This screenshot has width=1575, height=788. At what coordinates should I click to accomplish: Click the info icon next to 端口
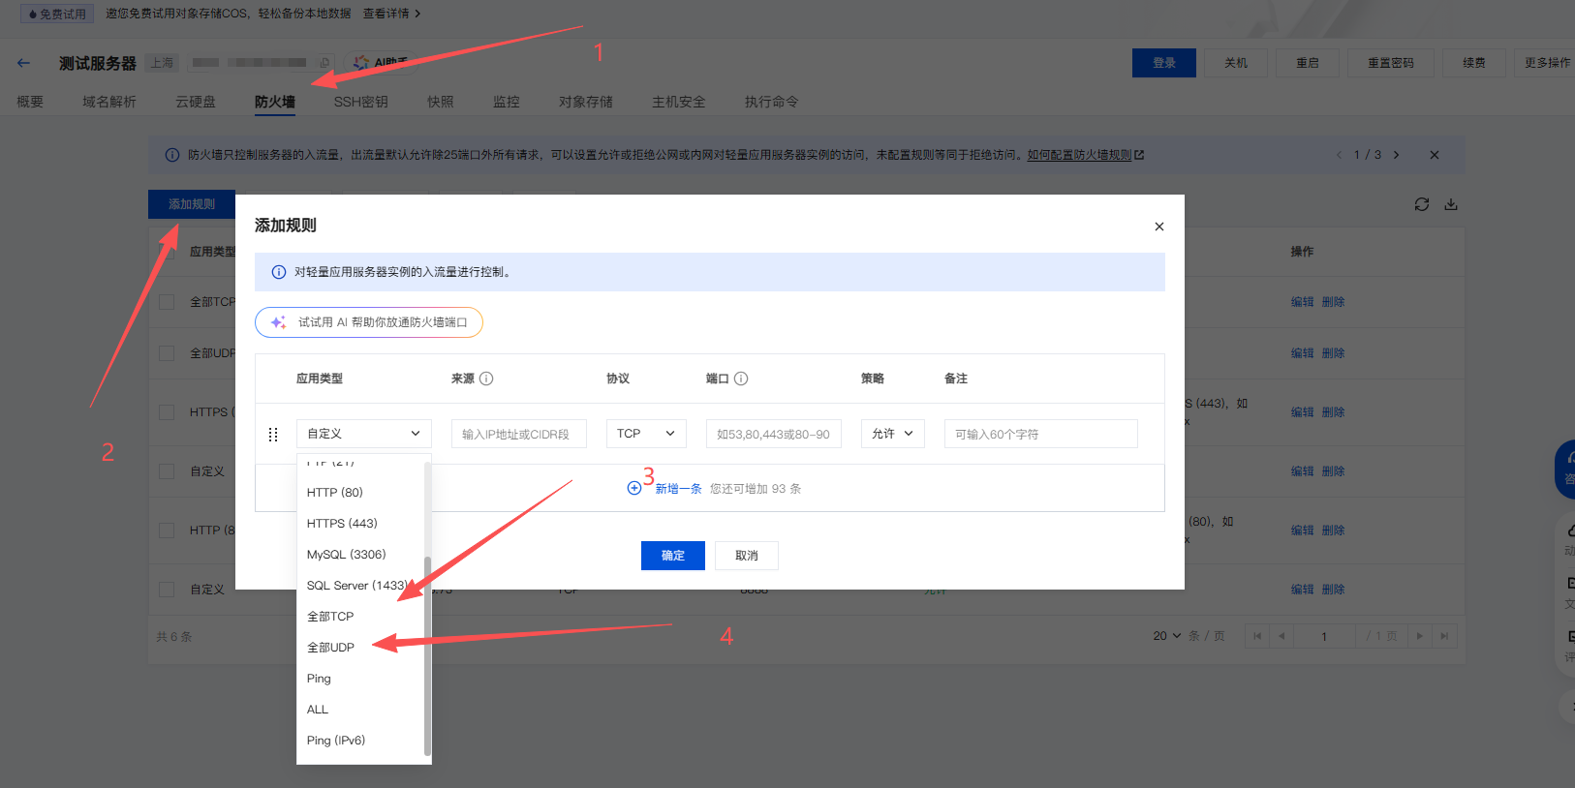[x=741, y=379]
